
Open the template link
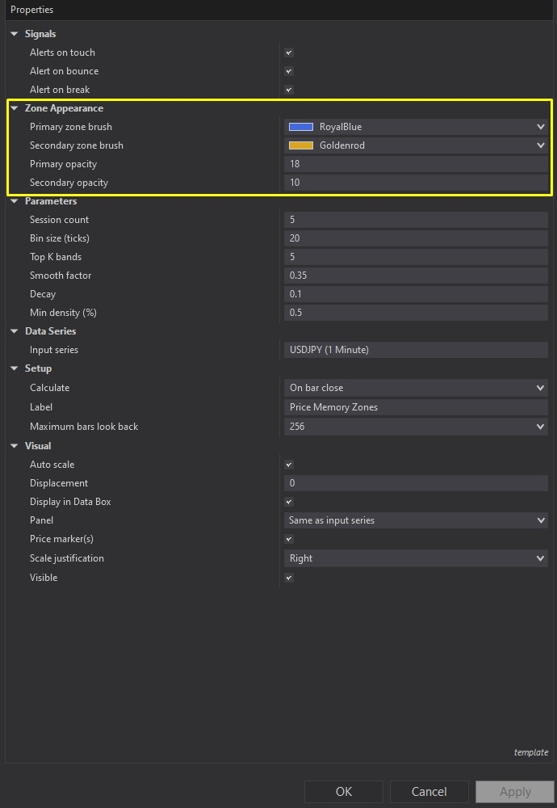[530, 752]
